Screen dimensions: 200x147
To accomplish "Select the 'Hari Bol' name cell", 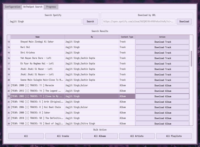I will tap(38, 47).
